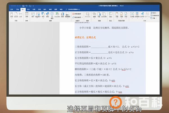Open the Review (审阅) tab

pos(50,10)
